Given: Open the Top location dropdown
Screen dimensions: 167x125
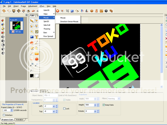Looking at the screenshot, I should 54,111.
